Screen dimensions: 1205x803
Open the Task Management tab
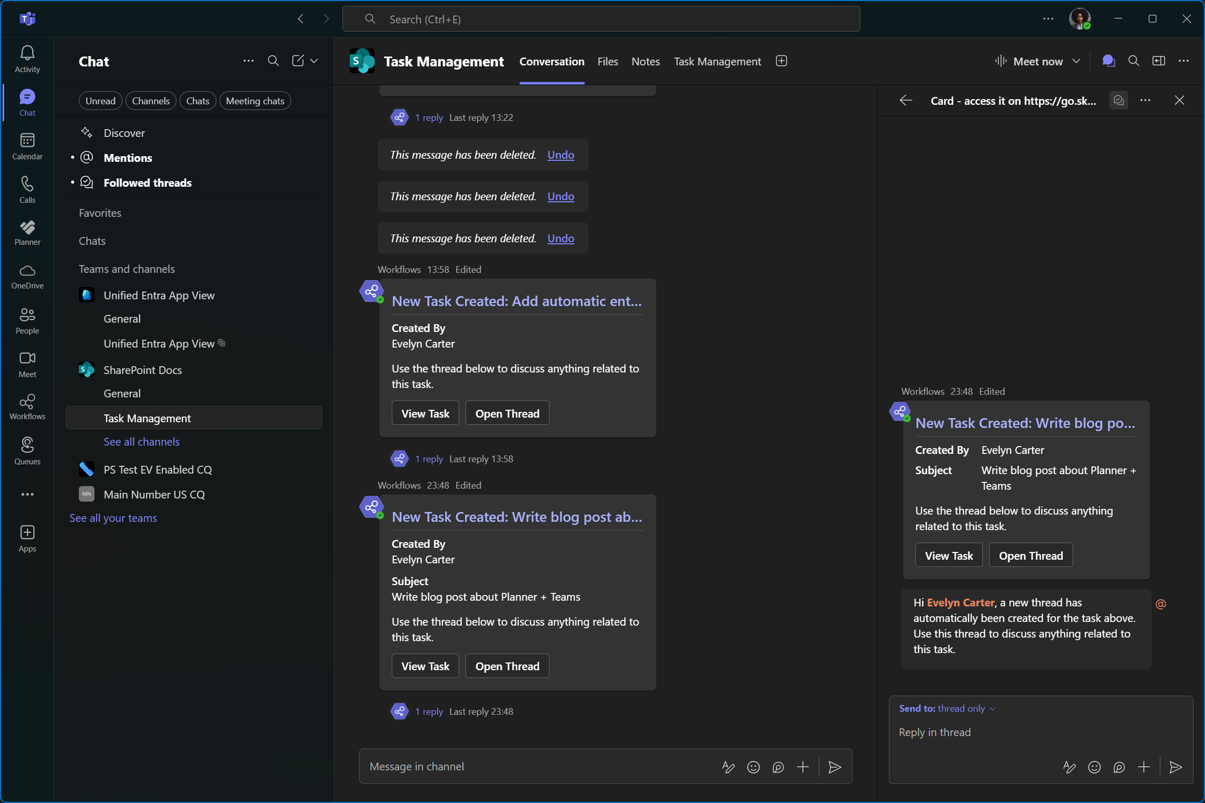pos(717,61)
